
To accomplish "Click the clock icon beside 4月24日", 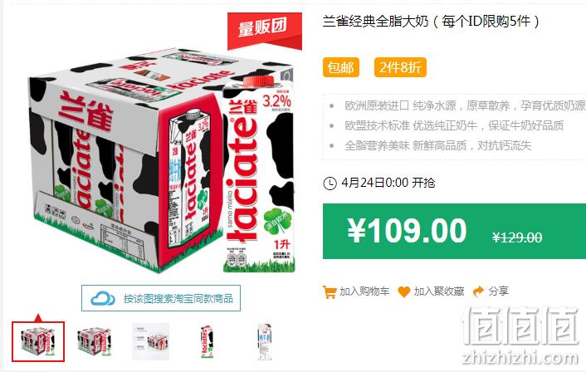I will pos(330,184).
